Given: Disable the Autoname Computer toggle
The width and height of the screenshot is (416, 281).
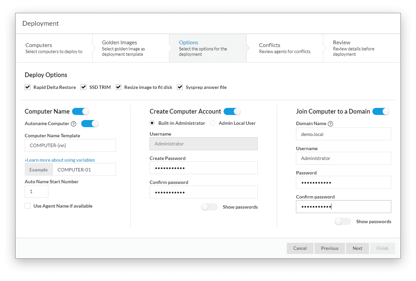Looking at the screenshot, I should pyautogui.click(x=90, y=123).
